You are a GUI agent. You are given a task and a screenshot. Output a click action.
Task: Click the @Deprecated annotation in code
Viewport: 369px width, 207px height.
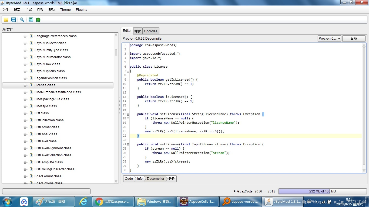(x=147, y=75)
